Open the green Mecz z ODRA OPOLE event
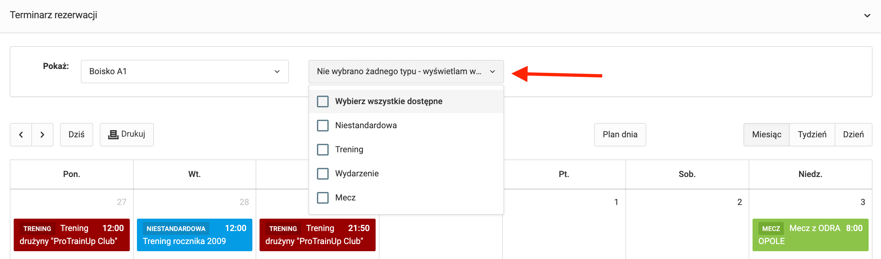 (810, 235)
